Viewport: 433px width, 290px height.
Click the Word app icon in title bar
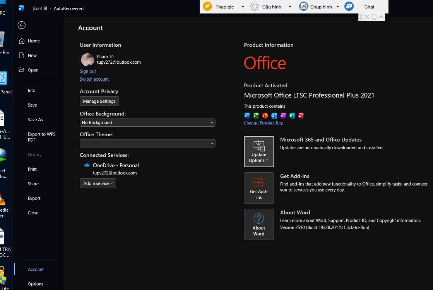21,8
